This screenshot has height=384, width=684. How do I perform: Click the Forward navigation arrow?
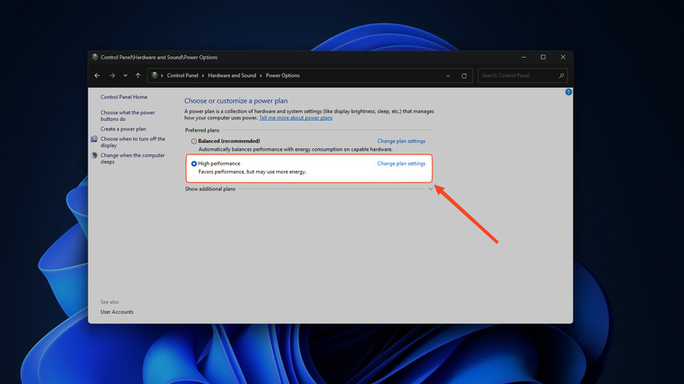111,75
